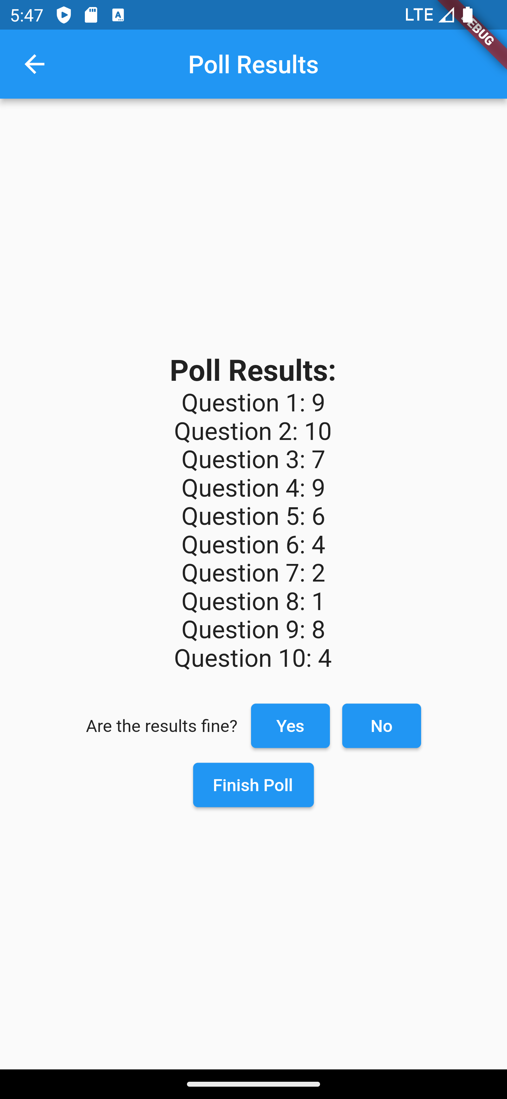Viewport: 507px width, 1099px height.
Task: Tap the cellular signal strength icon
Action: click(x=446, y=15)
